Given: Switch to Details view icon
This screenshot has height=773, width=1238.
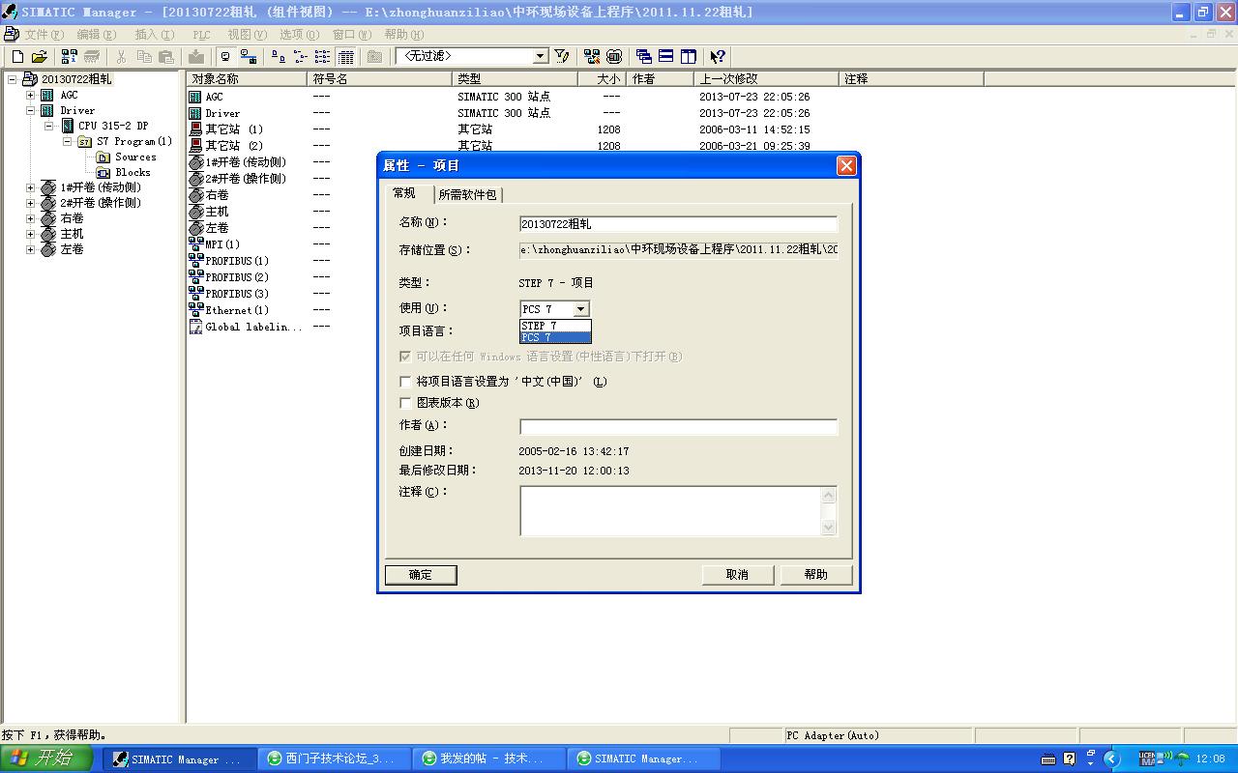Looking at the screenshot, I should point(345,57).
